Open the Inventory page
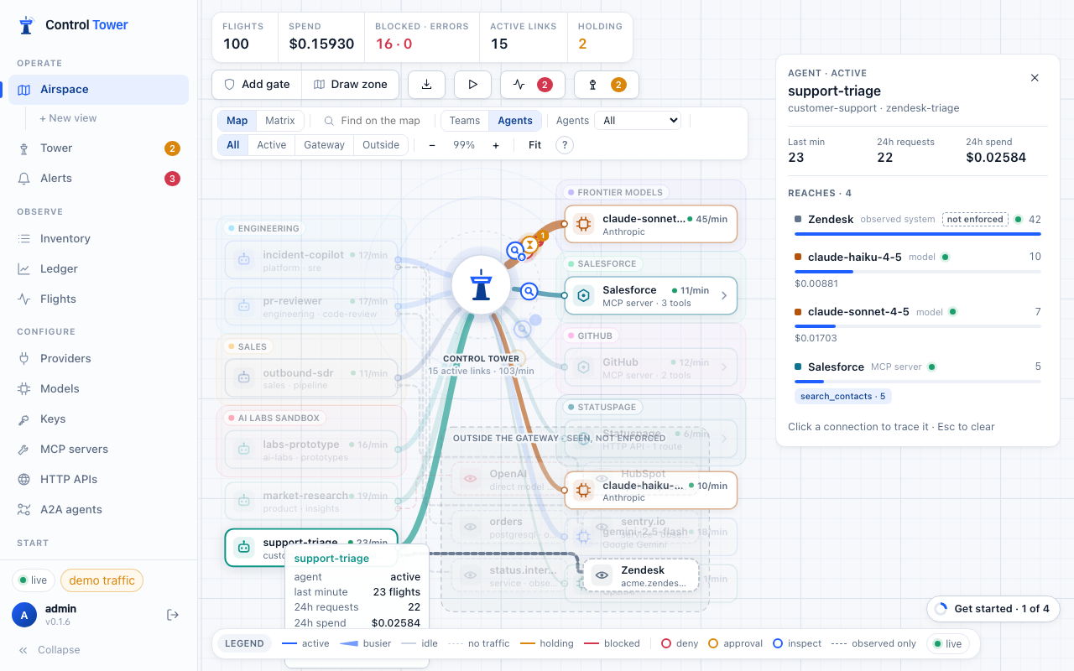1074x671 pixels. (98, 239)
